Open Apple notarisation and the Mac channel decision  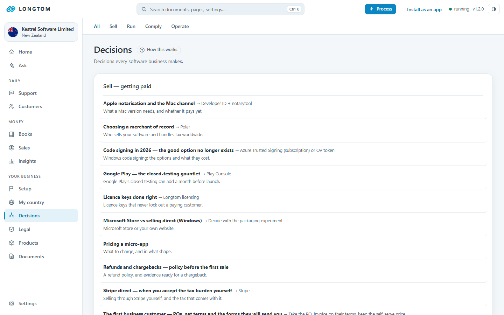pyautogui.click(x=293, y=107)
